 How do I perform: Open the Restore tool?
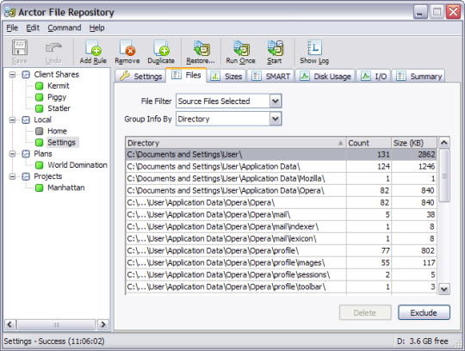coord(201,52)
